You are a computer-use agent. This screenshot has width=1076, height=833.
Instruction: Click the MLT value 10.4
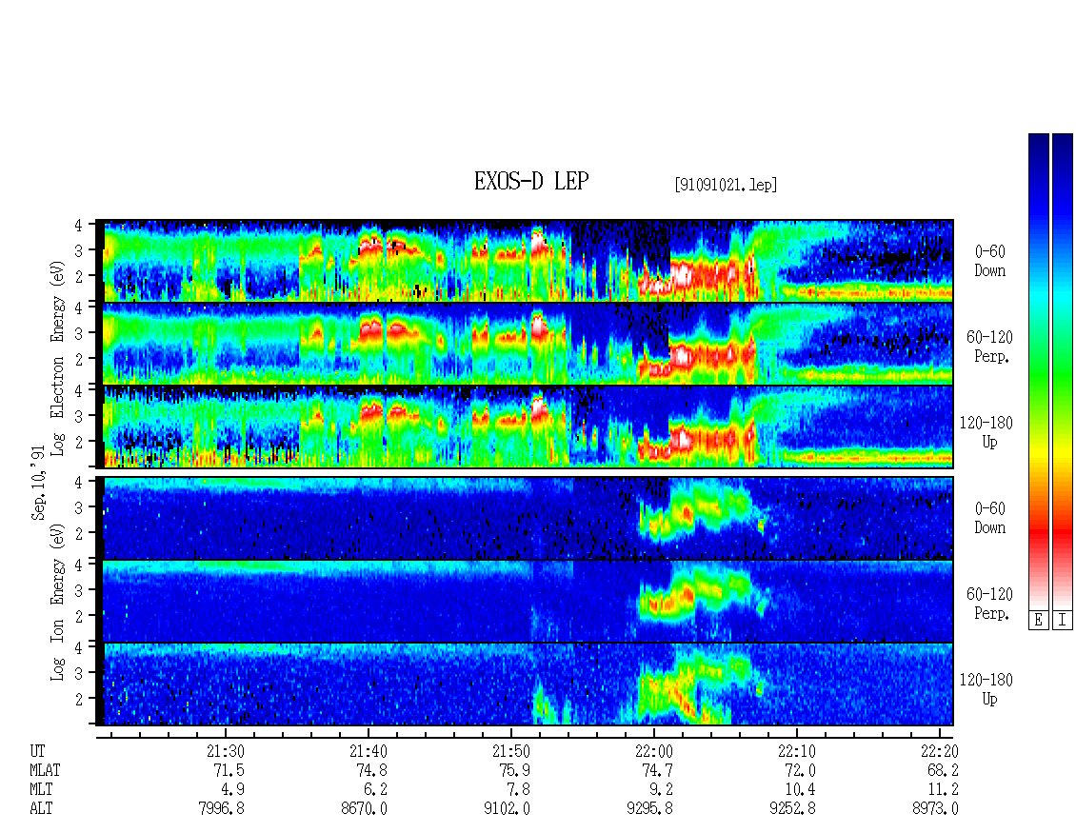(x=800, y=790)
